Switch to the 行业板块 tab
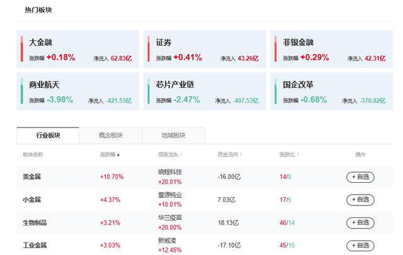Viewport: 403px width, 255px height. click(48, 135)
